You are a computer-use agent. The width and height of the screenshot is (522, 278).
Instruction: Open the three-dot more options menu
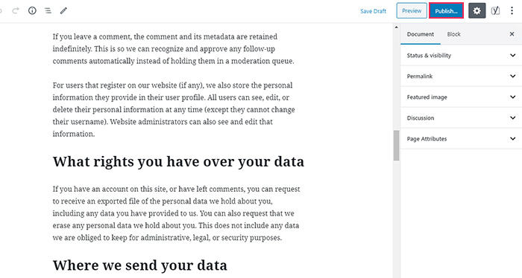(x=512, y=11)
